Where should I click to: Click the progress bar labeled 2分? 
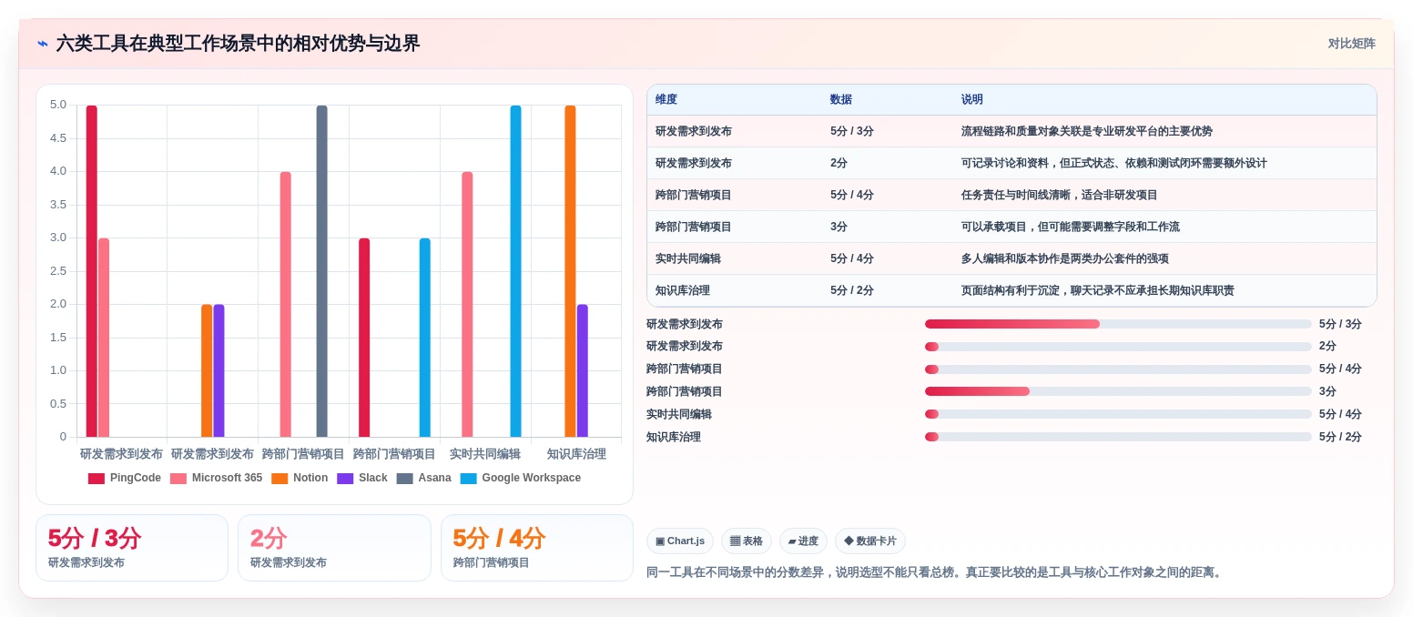coord(1118,347)
